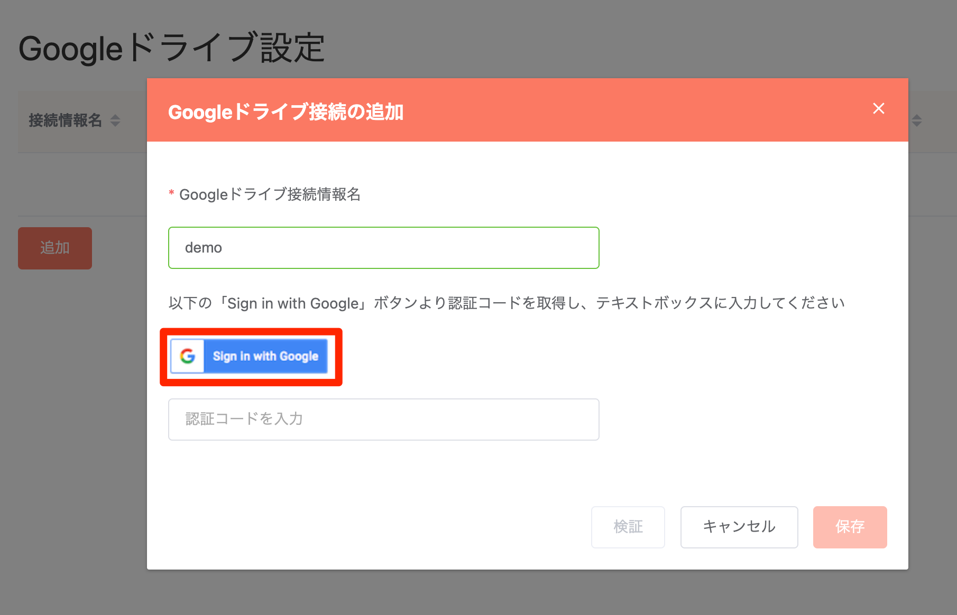Click the disabled 検証 button
Screen dimensions: 957x615
[628, 527]
